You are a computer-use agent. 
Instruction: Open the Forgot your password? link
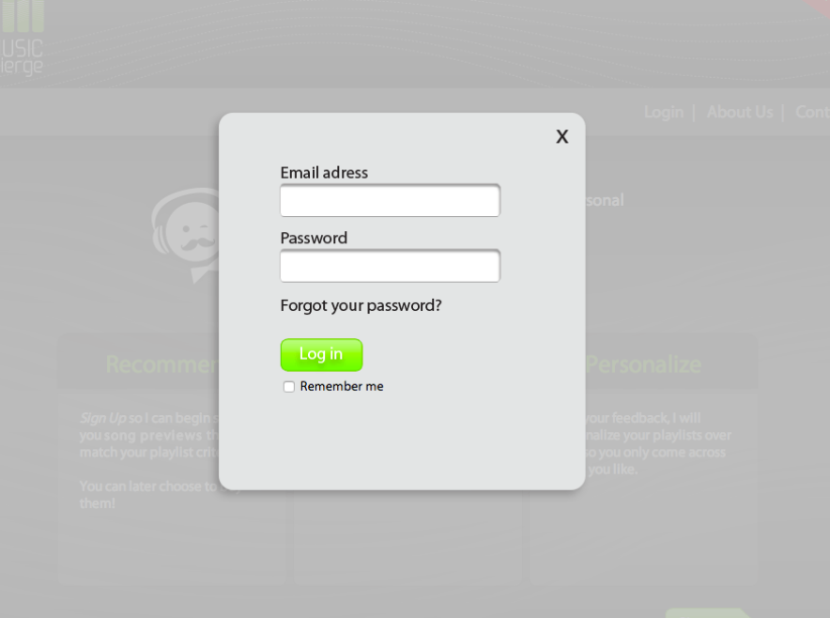[x=361, y=305]
